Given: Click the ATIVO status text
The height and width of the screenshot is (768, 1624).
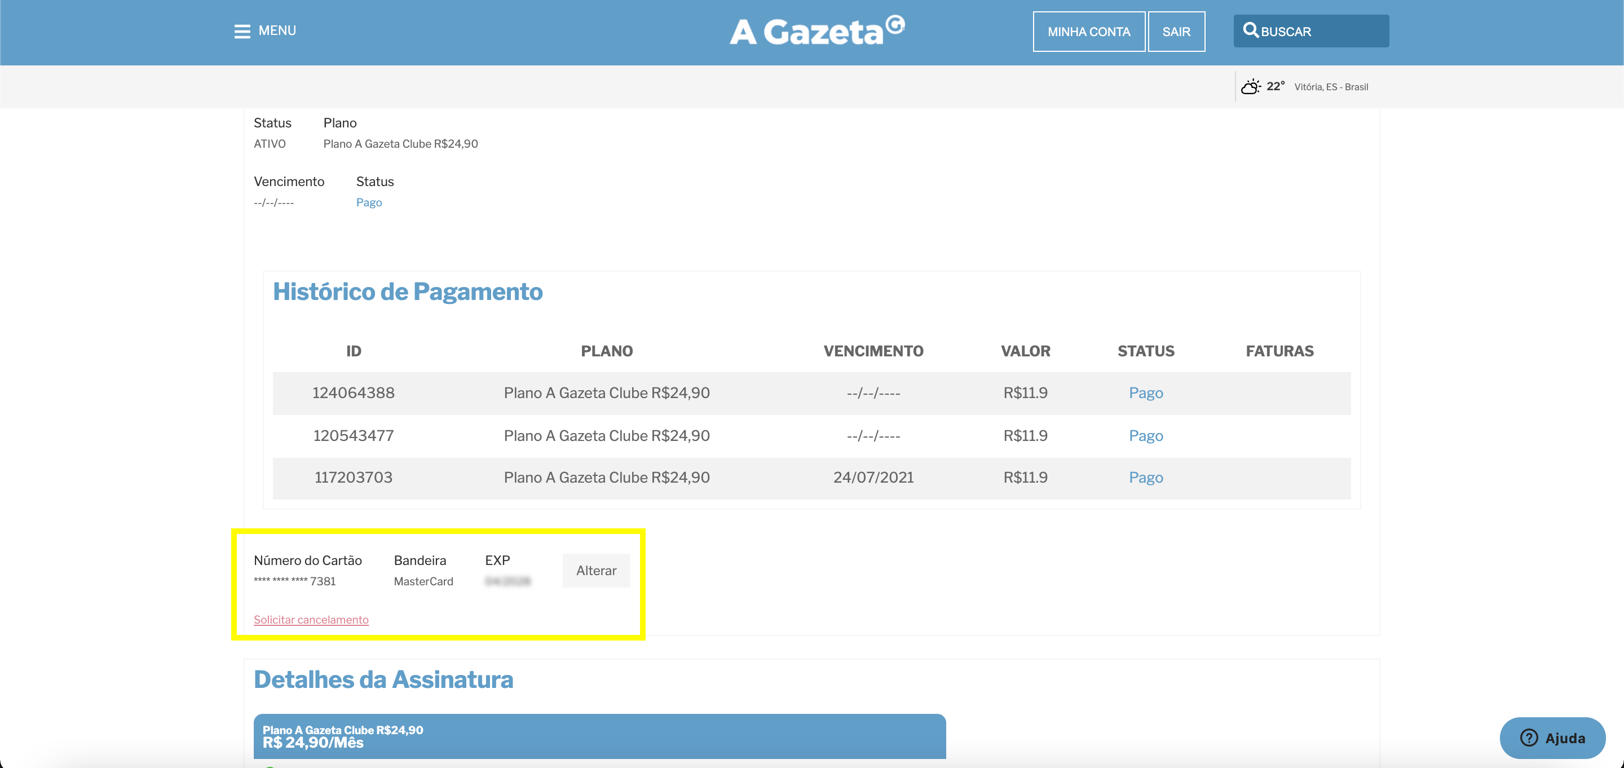Looking at the screenshot, I should tap(269, 144).
